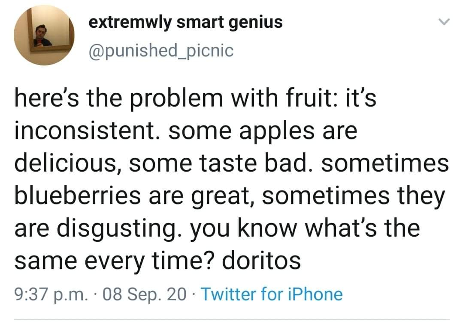The height and width of the screenshot is (329, 463).
Task: Open the tweet options chevron menu
Action: (444, 22)
